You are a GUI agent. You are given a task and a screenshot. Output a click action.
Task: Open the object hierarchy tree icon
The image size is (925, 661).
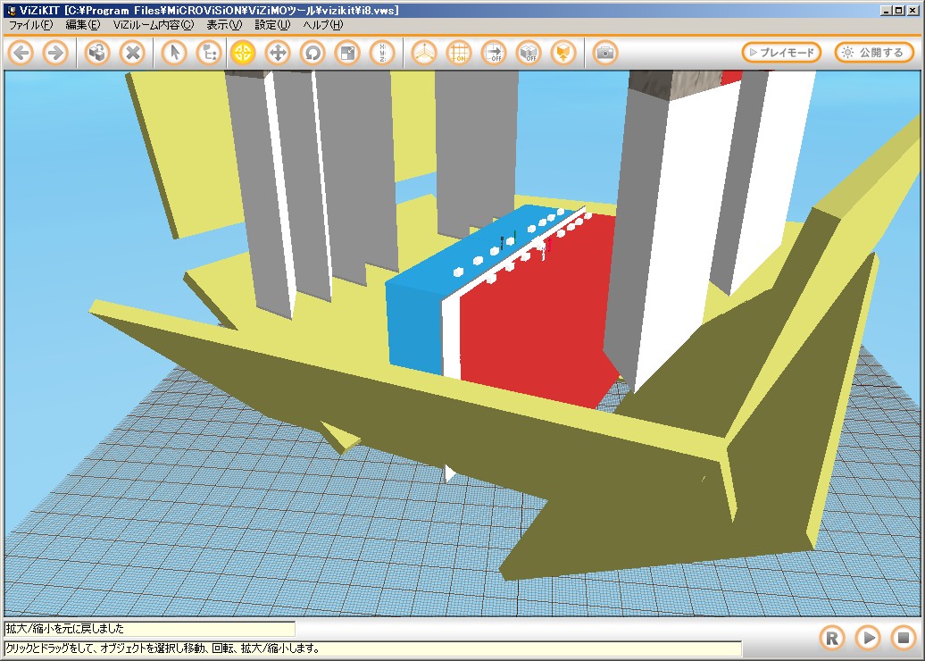(x=208, y=53)
